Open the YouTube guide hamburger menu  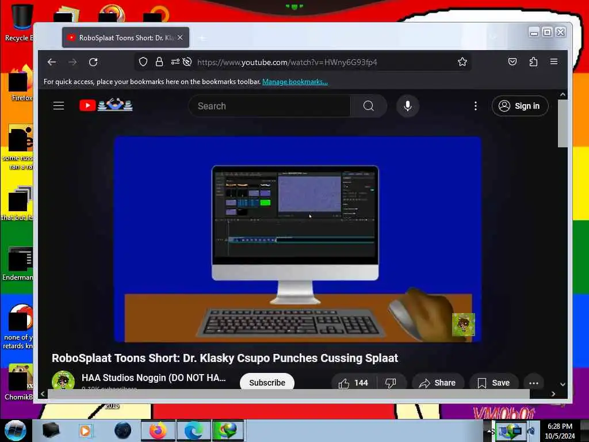click(x=59, y=106)
